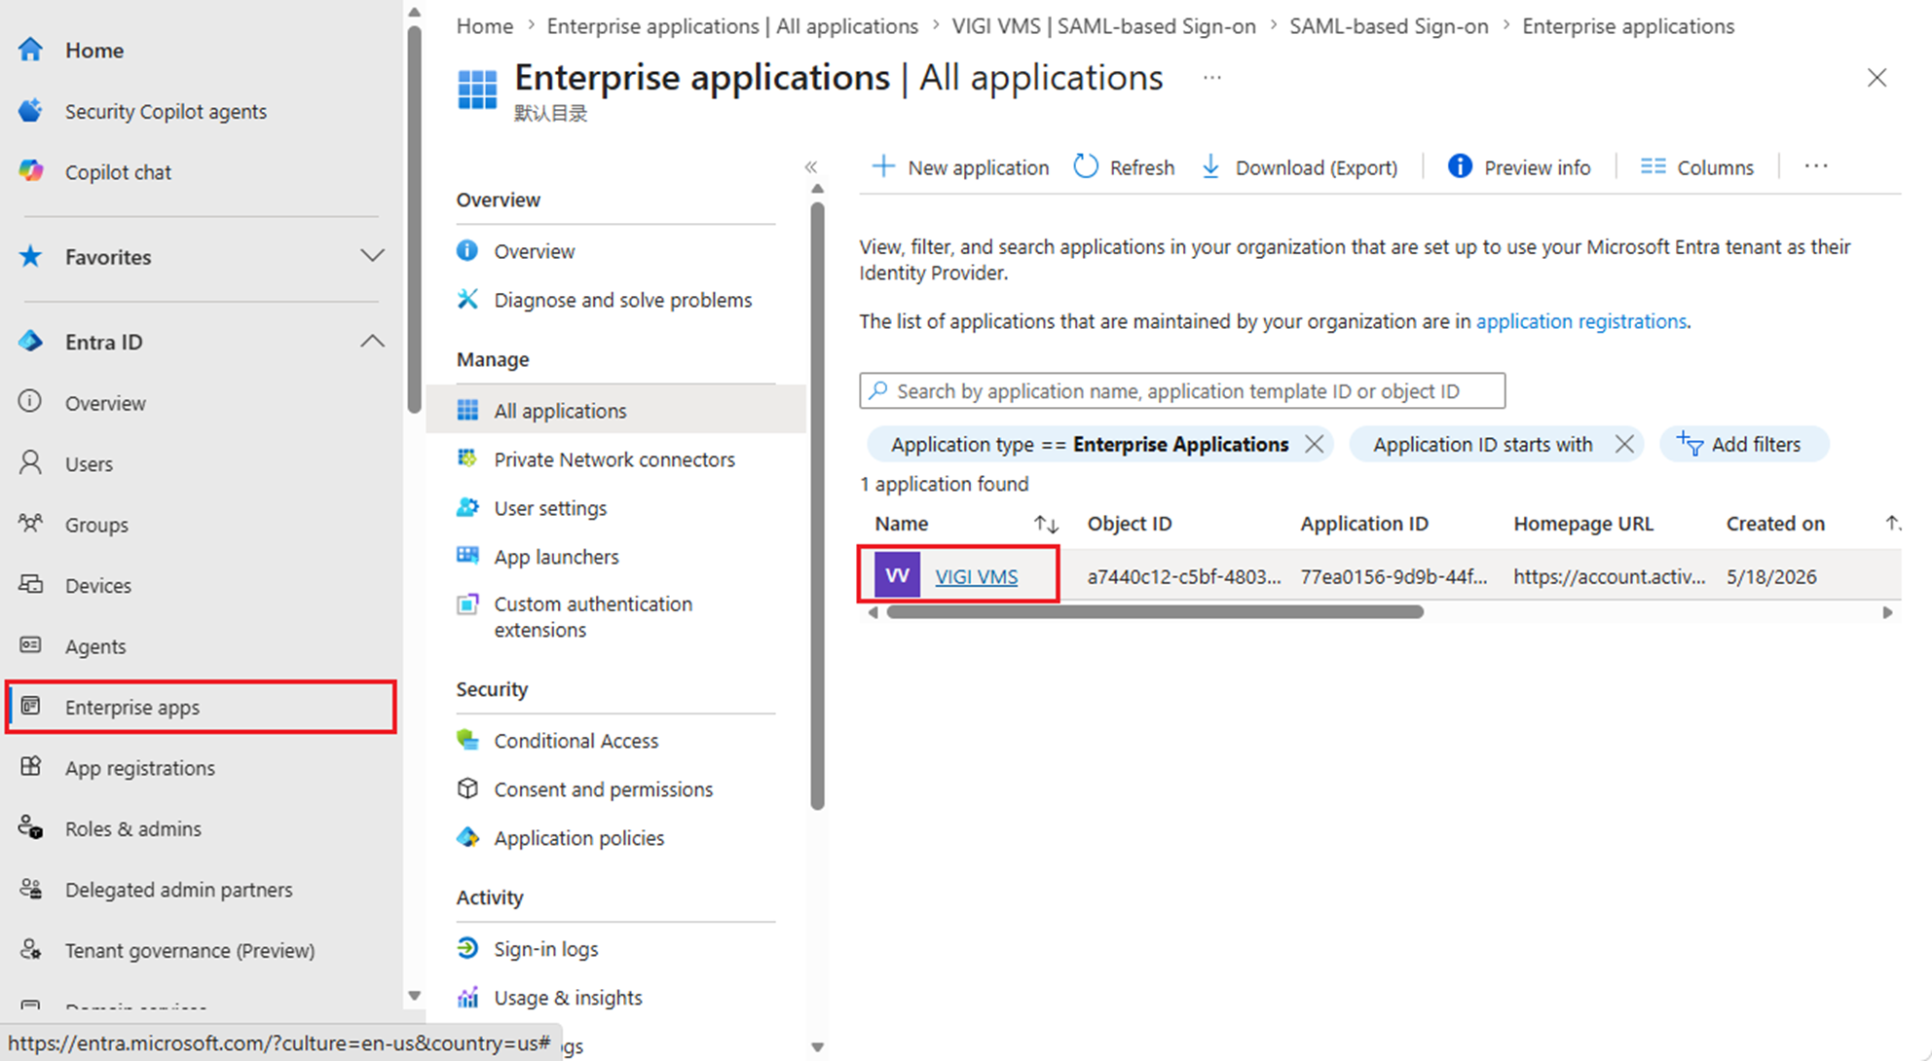Viewport: 1932px width, 1061px height.
Task: Sort by Created on column arrow
Action: click(1892, 524)
